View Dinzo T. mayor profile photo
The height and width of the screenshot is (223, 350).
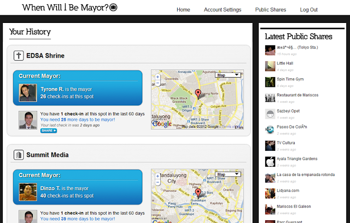pos(28,192)
